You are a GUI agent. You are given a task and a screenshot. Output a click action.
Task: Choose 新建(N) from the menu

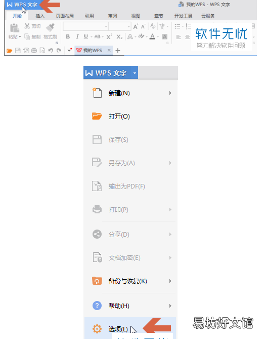(130, 93)
